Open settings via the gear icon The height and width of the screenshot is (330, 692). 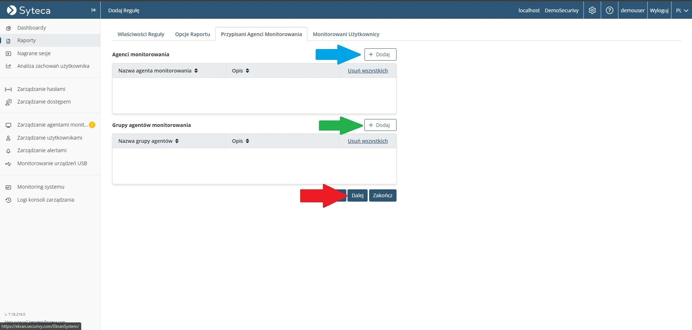point(592,10)
